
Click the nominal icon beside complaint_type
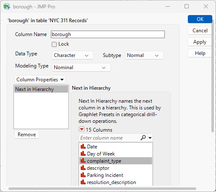83,161
